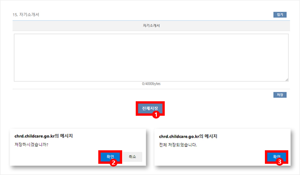Screen dimensions: 300x175
Task: Click the resize grip of the 자기소개서 text area
Action: click(287, 80)
